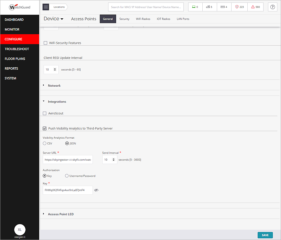Reveal the Key value with the eye icon
This screenshot has width=281, height=240.
tap(96, 190)
